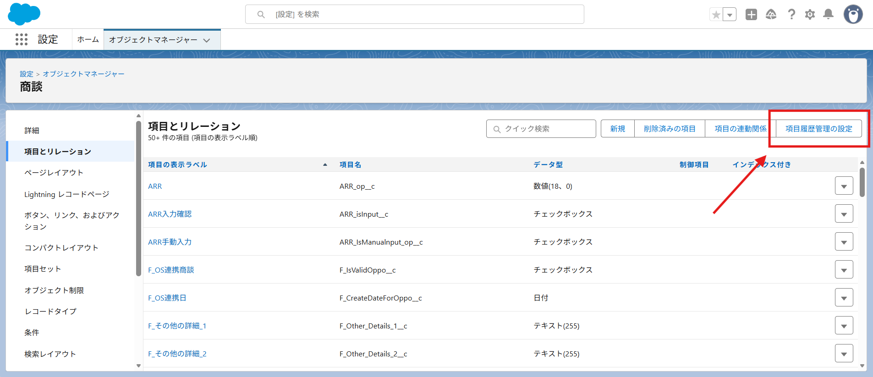Click the 設定 breadcrumb link
This screenshot has height=377, width=873.
pos(27,74)
